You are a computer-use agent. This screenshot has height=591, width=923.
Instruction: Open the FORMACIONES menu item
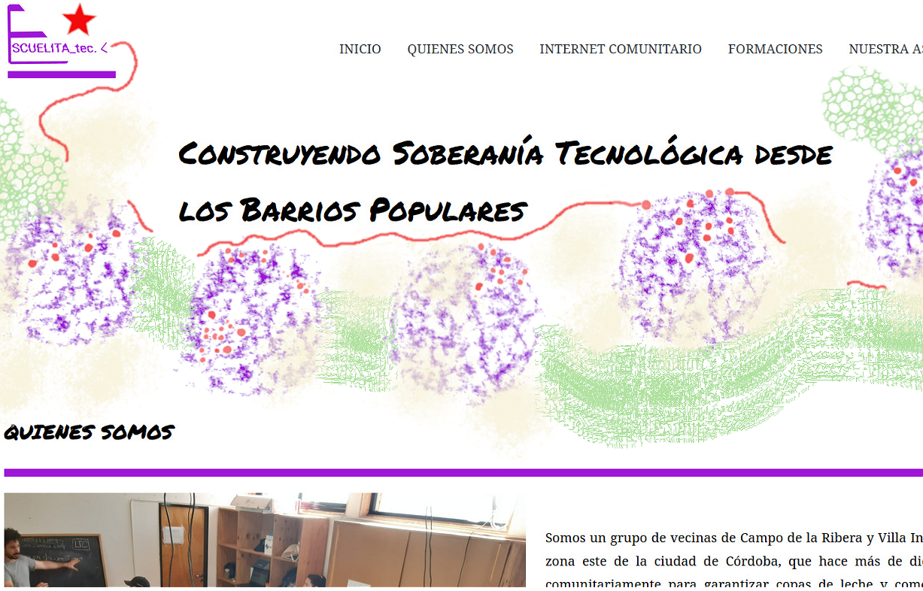point(775,49)
